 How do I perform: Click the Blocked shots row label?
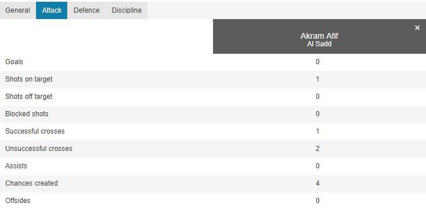27,114
